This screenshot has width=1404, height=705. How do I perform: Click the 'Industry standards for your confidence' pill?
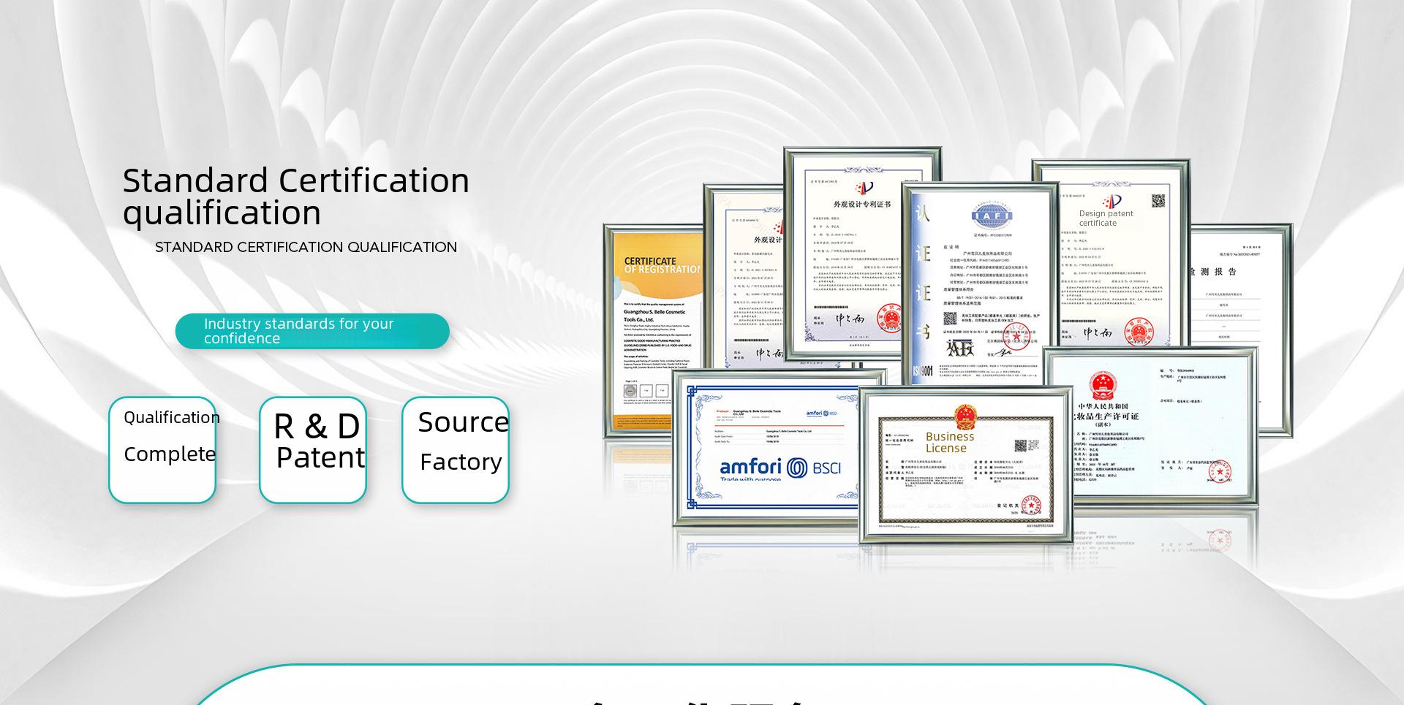coord(312,331)
